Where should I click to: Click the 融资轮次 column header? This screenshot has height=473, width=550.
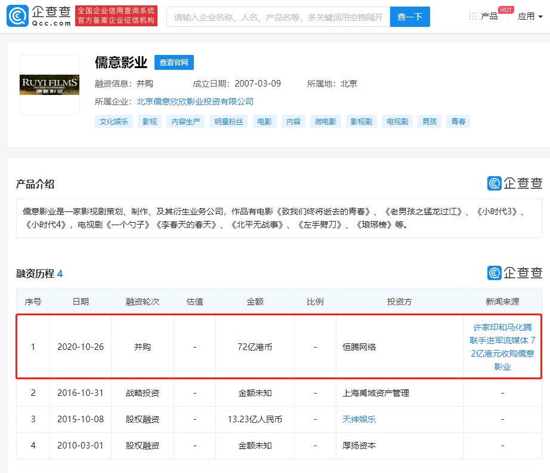click(x=143, y=302)
